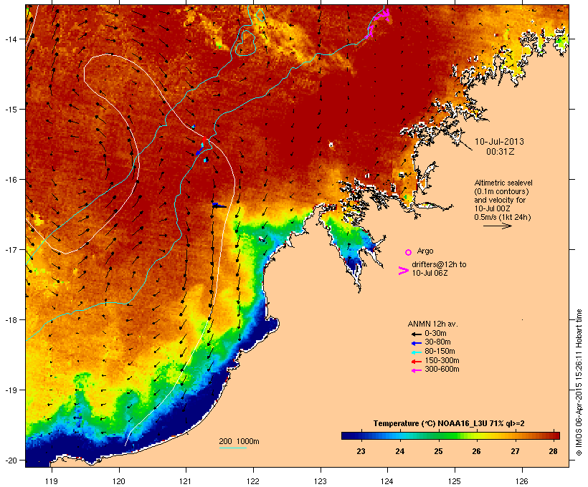Viewport: 588px width, 487px height.
Task: Click the Temperature NOAA16_L3U colorbar title
Action: 449,424
